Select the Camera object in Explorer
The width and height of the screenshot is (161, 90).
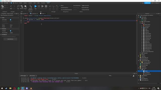[x=145, y=18]
